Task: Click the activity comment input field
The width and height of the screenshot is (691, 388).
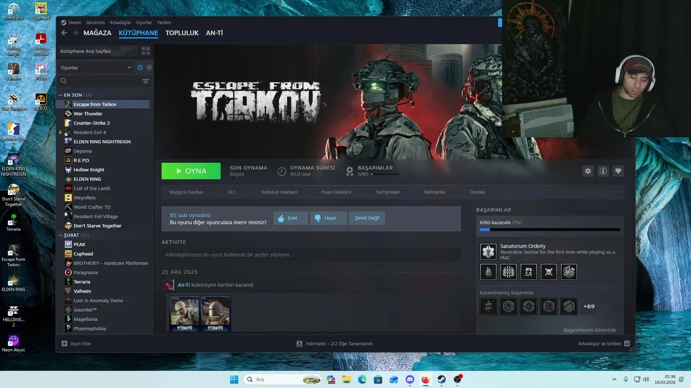Action: point(311,254)
